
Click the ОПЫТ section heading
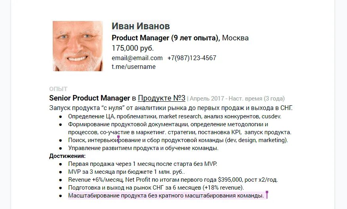point(58,89)
